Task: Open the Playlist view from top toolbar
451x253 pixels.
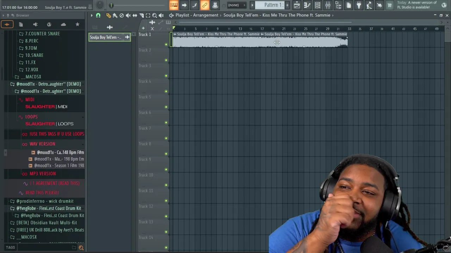Action: click(297, 5)
